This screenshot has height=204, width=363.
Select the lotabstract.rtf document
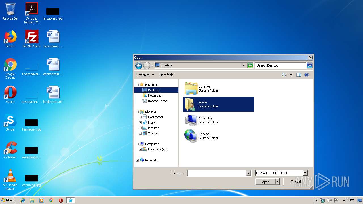[x=53, y=95]
